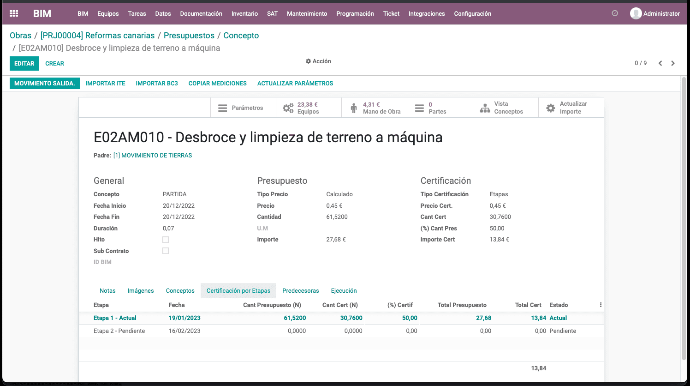Image resolution: width=690 pixels, height=386 pixels.
Task: Sort by (%) Certif column header
Action: [400, 305]
